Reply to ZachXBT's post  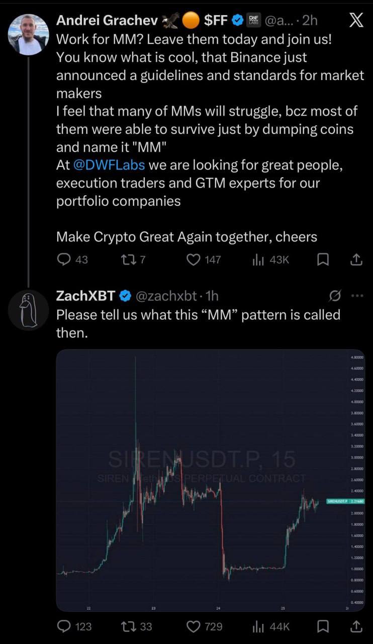64,626
